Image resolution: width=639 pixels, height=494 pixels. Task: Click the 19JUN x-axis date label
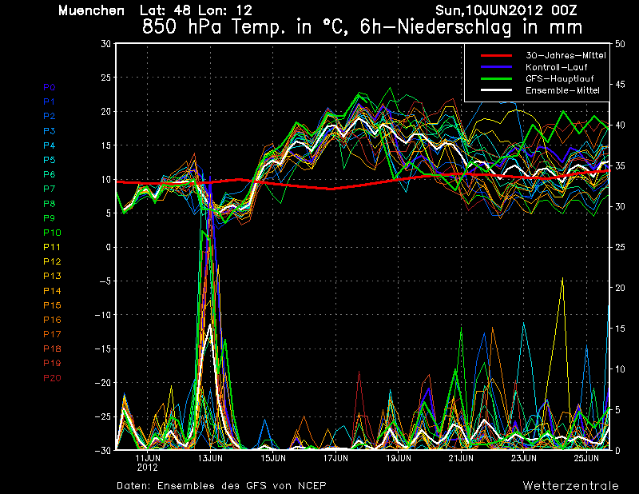tap(399, 458)
